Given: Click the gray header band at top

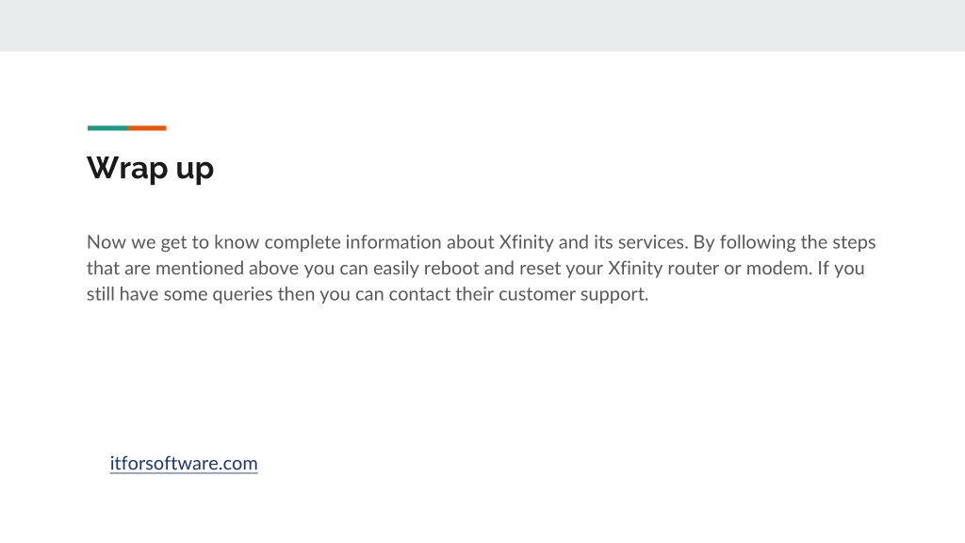Looking at the screenshot, I should (482, 25).
